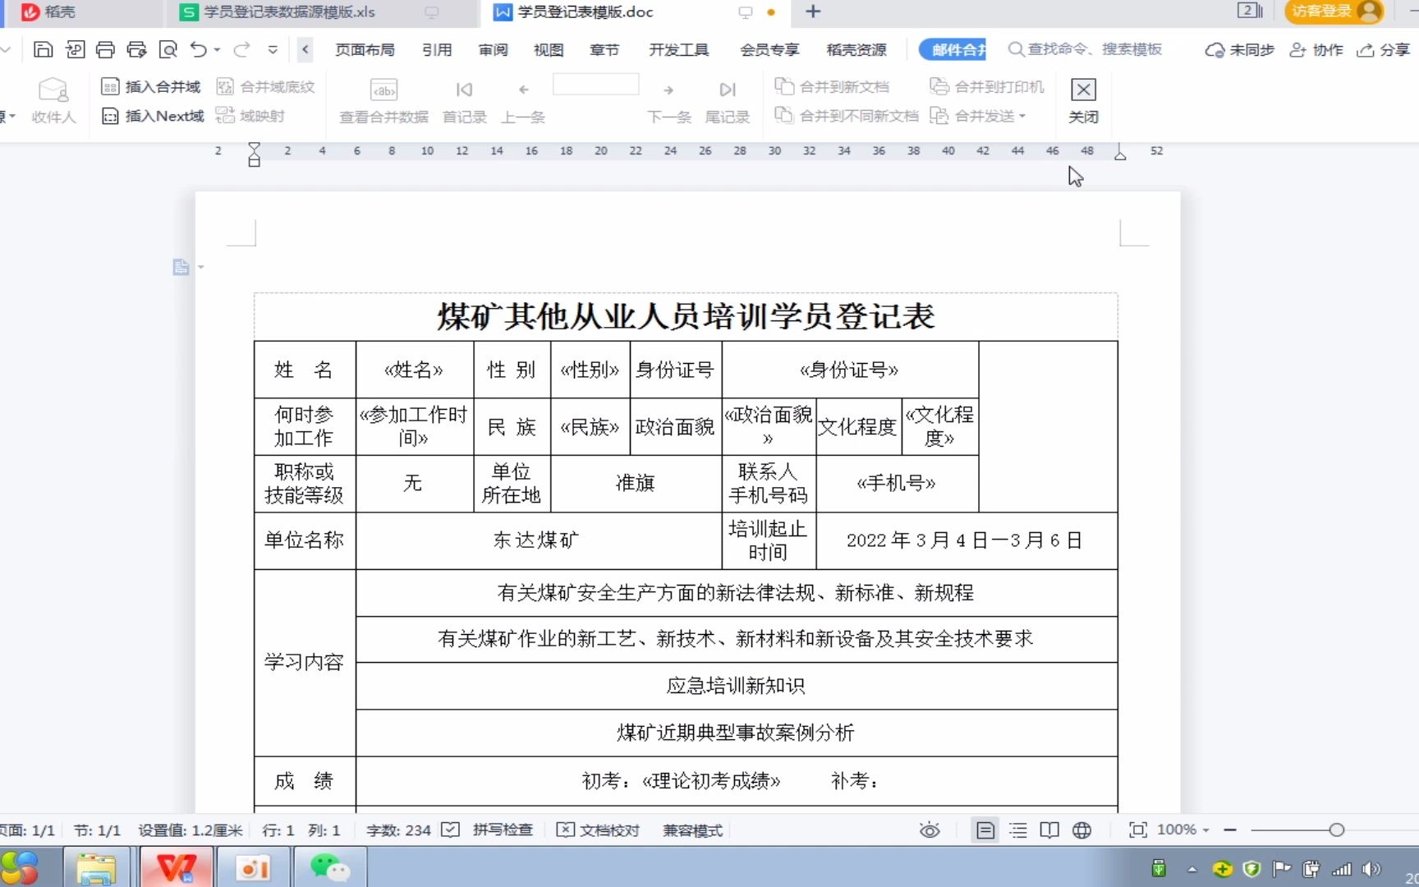Toggle 查看合并数据 view merged data
The width and height of the screenshot is (1419, 887).
tap(383, 100)
